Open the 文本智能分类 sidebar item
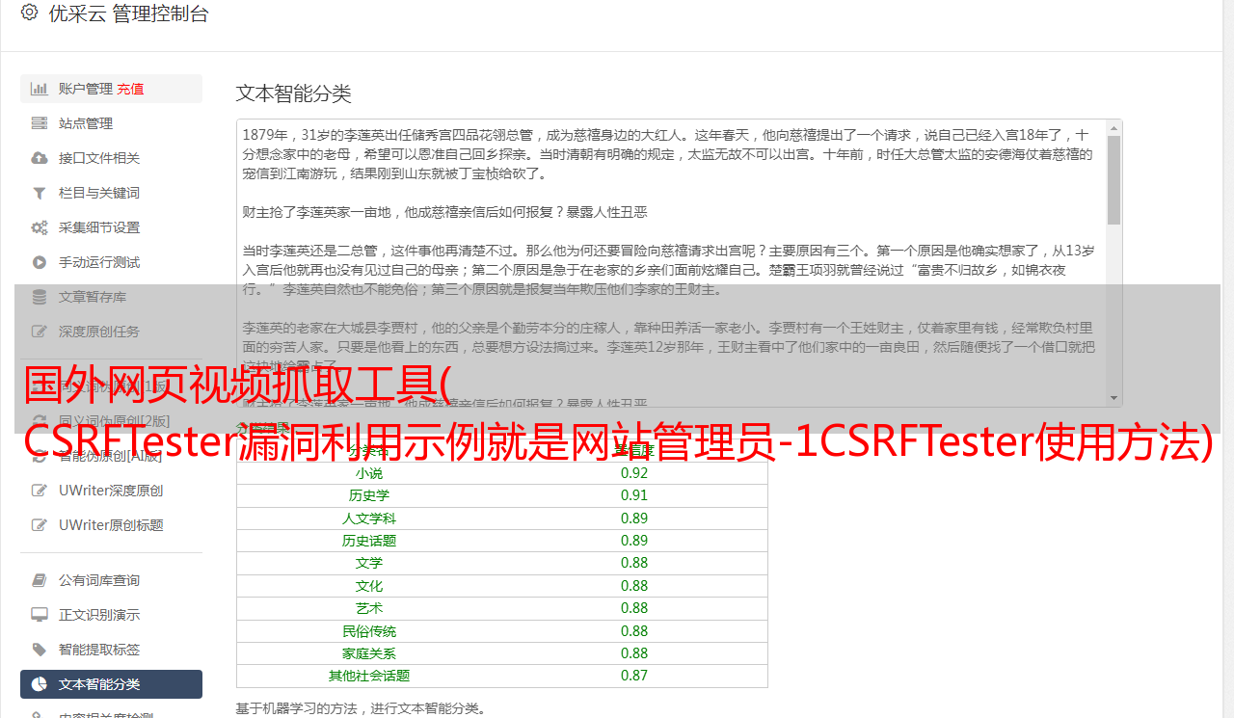1234x718 pixels. (111, 684)
